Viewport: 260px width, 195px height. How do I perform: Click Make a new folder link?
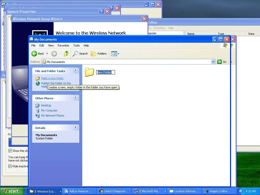52,78
